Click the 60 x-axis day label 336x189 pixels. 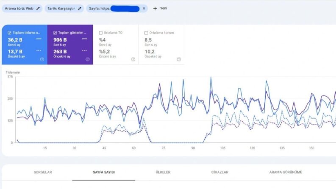[x=134, y=148]
